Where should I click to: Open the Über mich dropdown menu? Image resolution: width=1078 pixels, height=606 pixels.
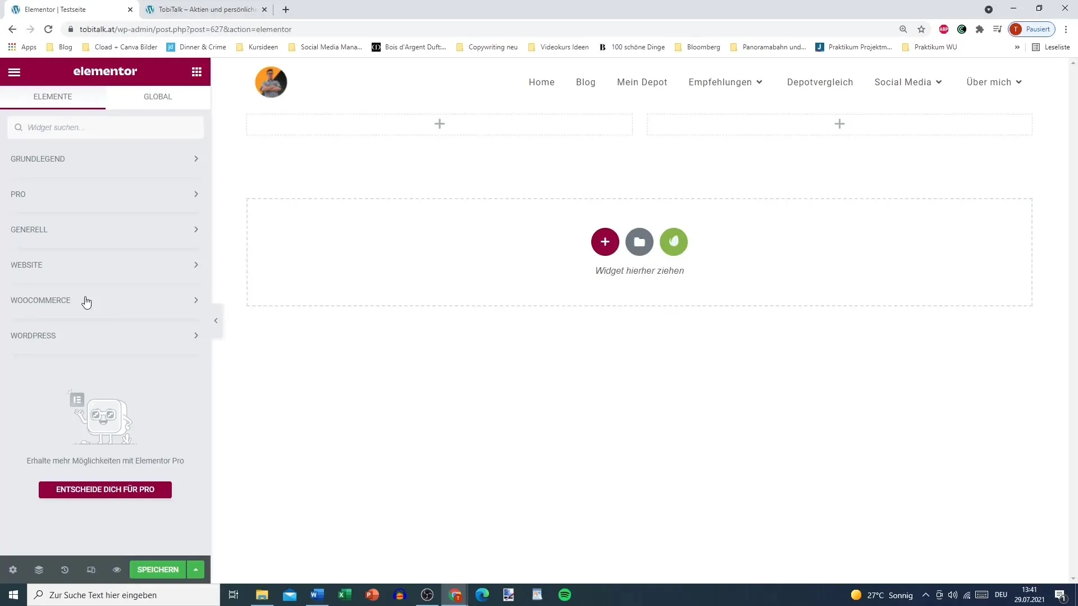[x=994, y=82]
